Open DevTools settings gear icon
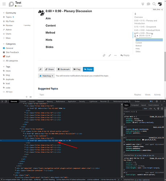This screenshot has width=166, height=181. (157, 101)
